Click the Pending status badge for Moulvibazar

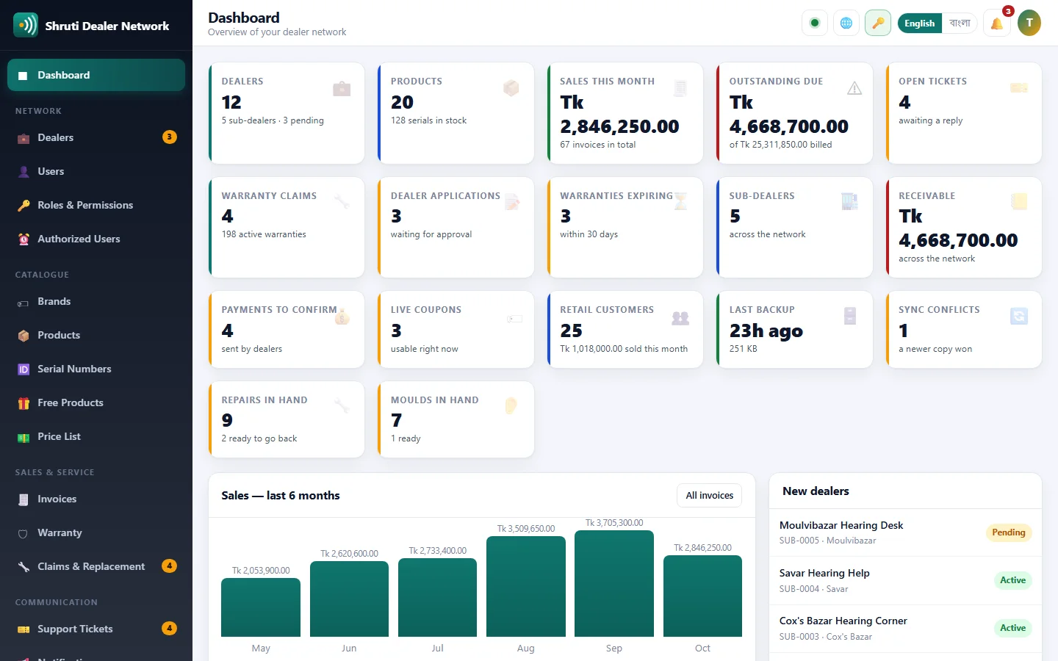(1008, 532)
